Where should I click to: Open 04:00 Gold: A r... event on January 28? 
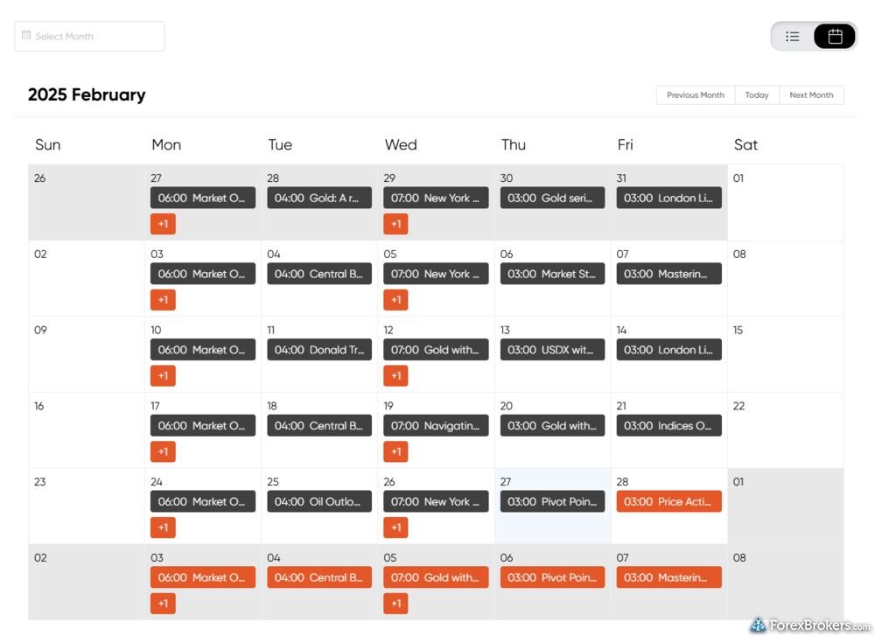point(319,198)
